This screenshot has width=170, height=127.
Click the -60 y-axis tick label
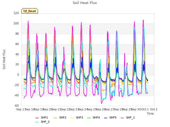[16, 106]
